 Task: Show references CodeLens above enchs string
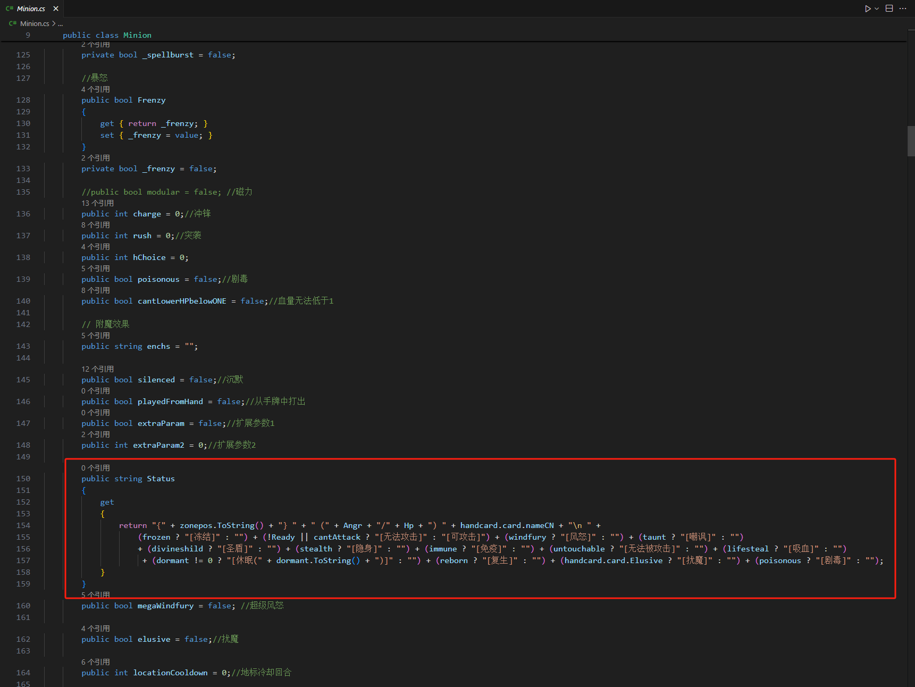pyautogui.click(x=96, y=336)
